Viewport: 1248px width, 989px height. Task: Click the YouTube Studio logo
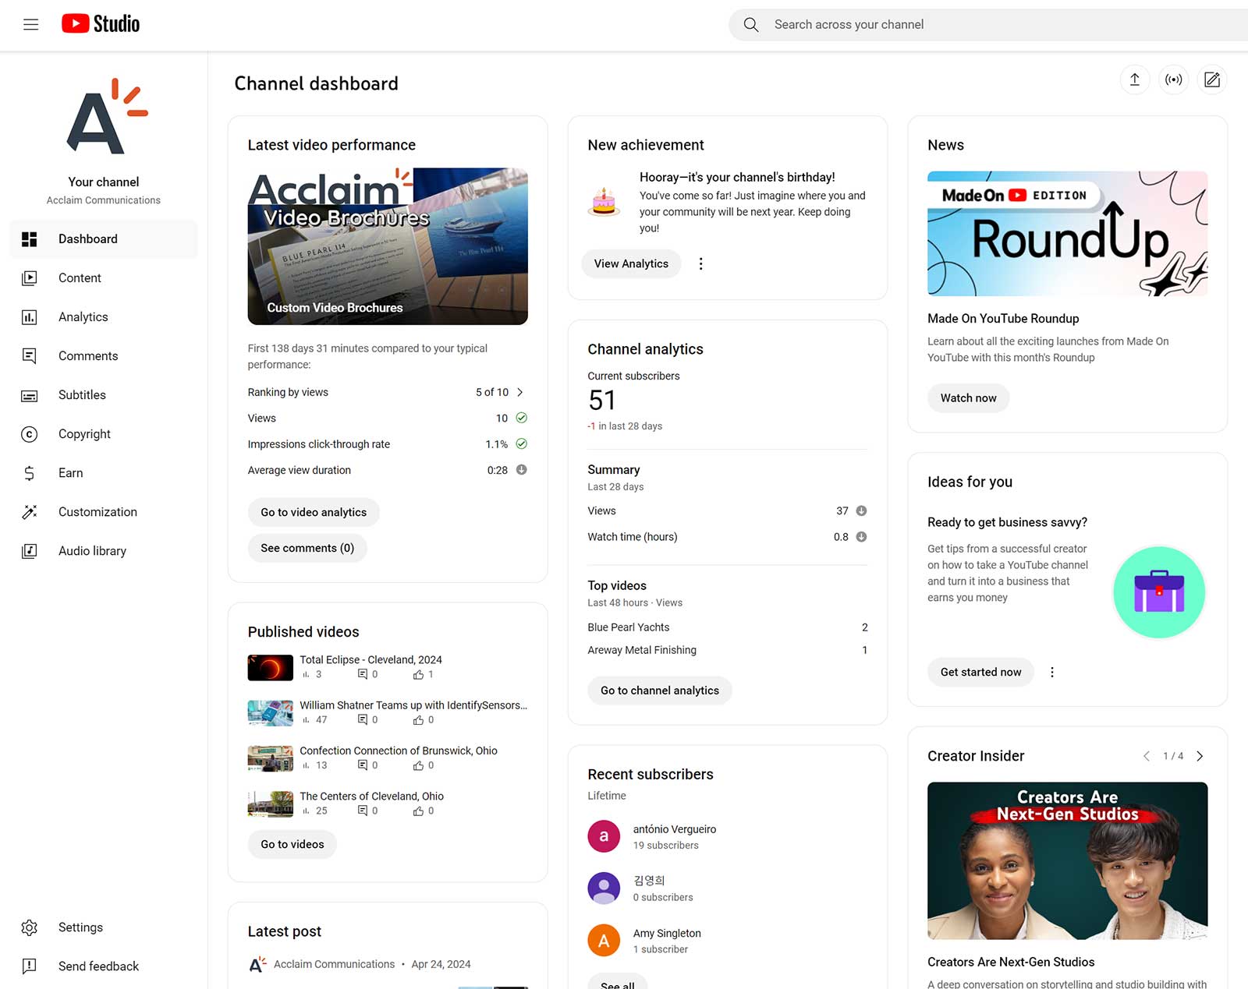point(101,24)
